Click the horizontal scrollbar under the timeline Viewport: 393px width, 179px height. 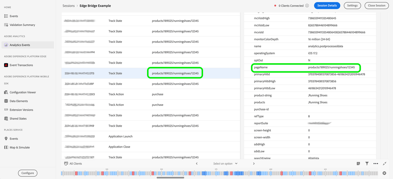[170, 177]
